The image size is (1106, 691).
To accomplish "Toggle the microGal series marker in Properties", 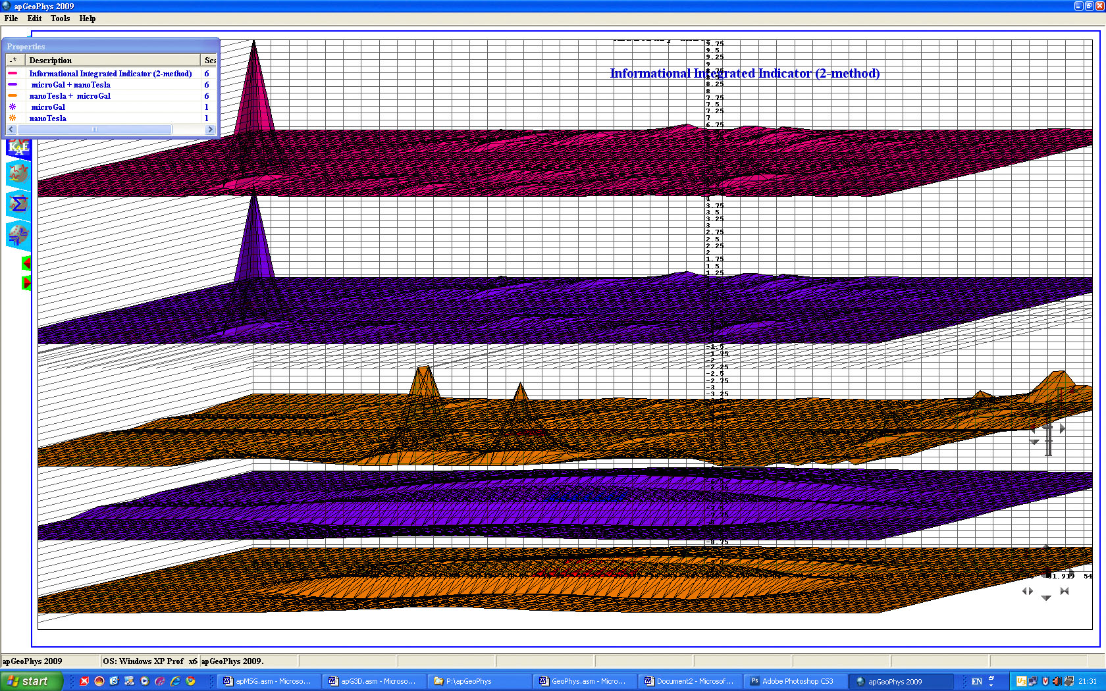I will tap(13, 107).
